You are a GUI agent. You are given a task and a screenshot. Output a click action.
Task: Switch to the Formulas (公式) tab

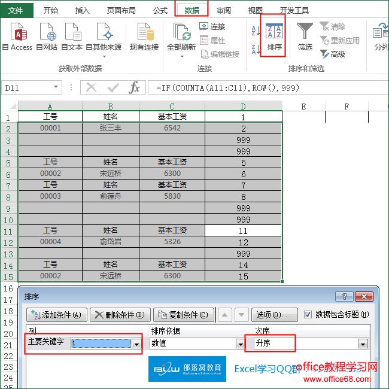coord(160,10)
